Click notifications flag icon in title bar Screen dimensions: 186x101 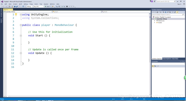[151, 1]
